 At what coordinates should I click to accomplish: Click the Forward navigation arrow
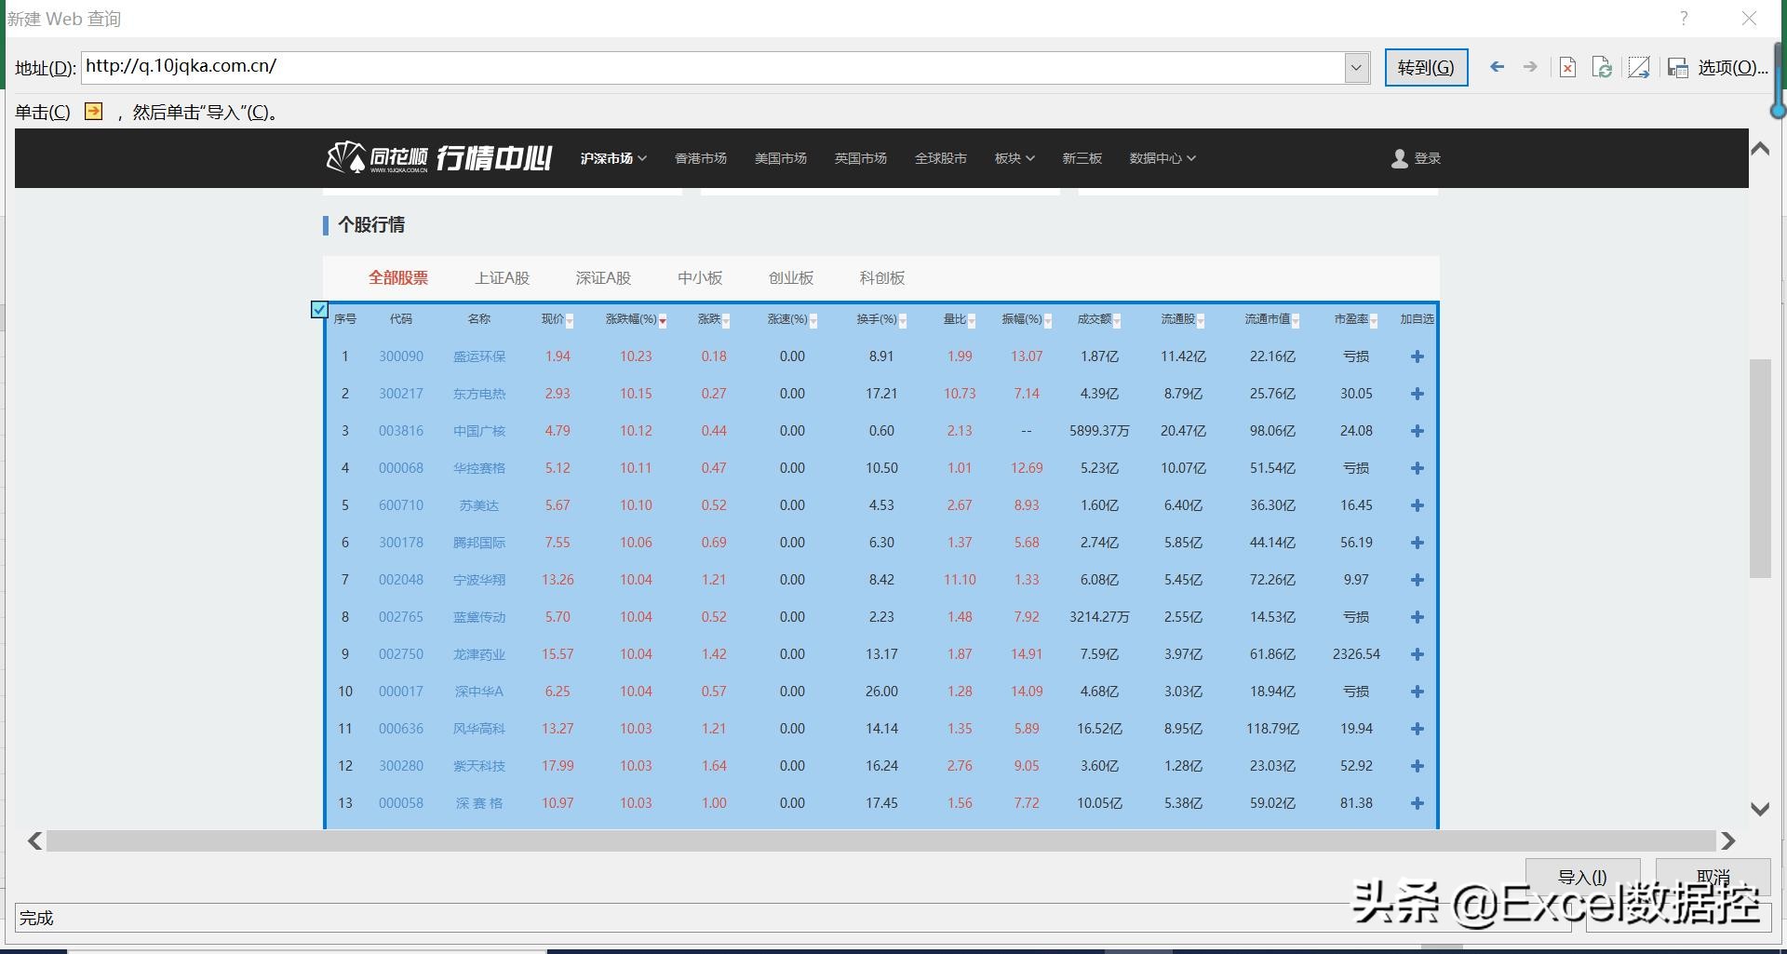pyautogui.click(x=1530, y=67)
